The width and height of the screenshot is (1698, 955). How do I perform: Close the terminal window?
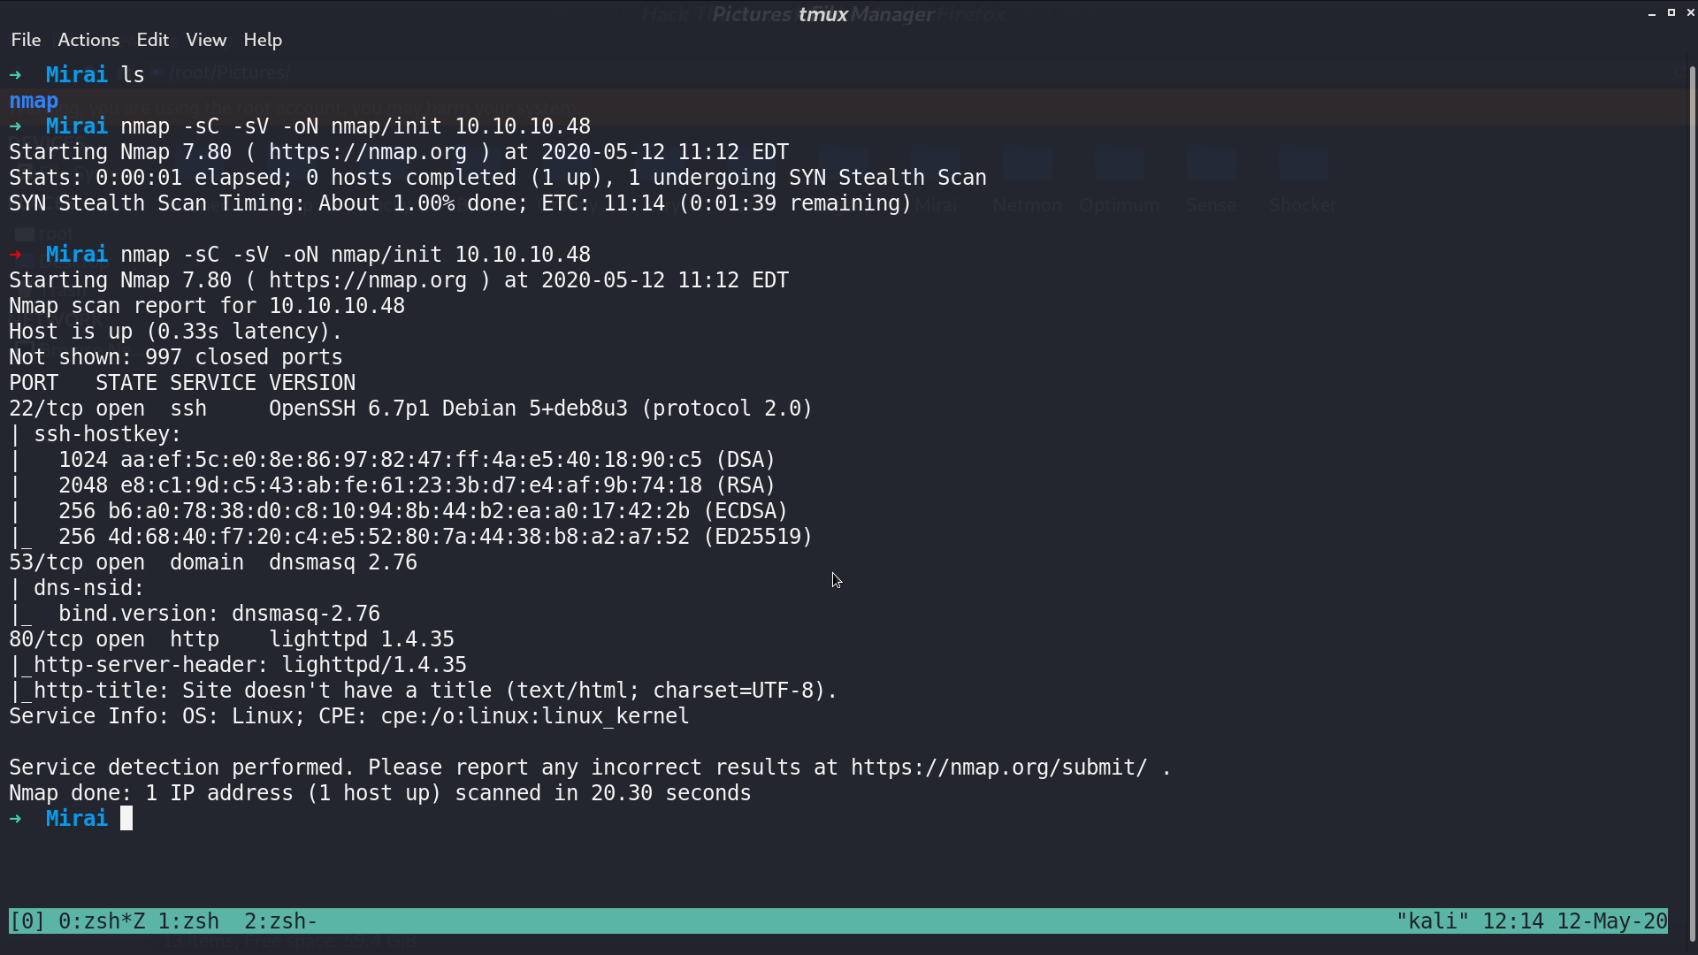pyautogui.click(x=1690, y=13)
